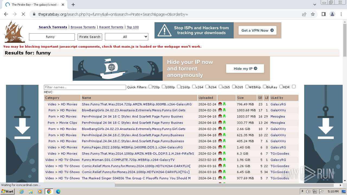Image resolution: width=347 pixels, height=195 pixels.
Task: Open the Chrome three-dot menu
Action: coord(341,14)
